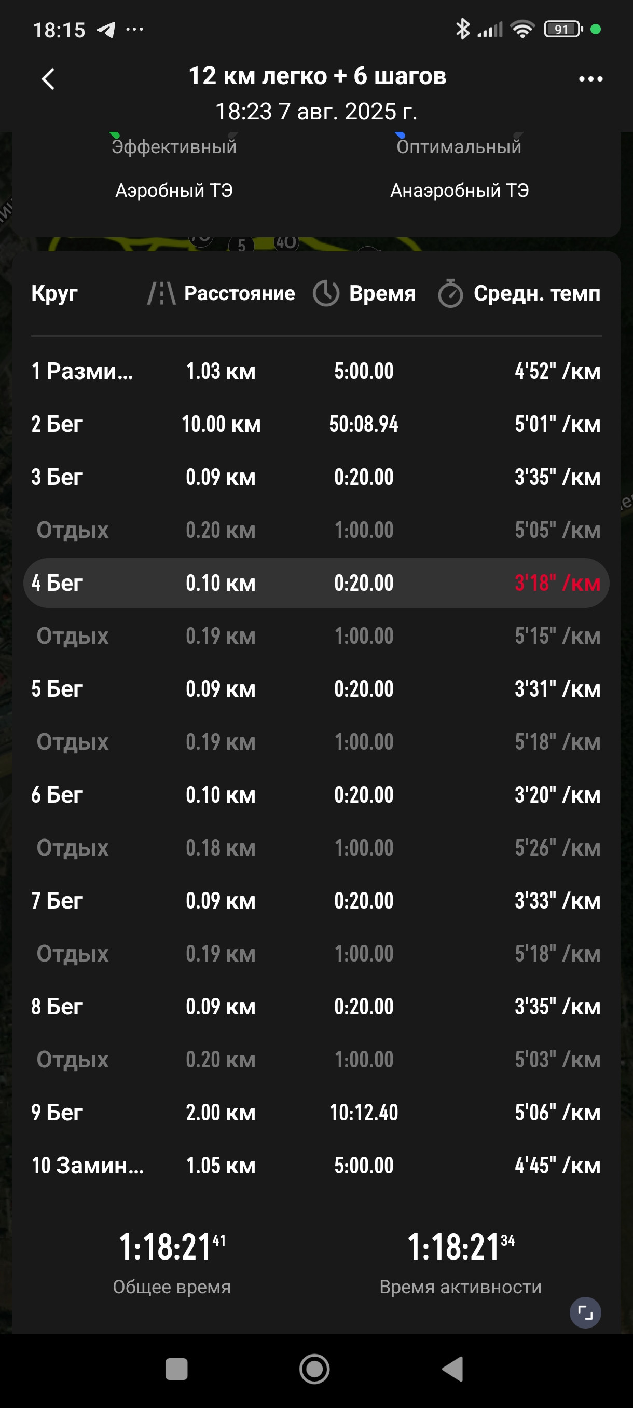This screenshot has width=633, height=1408.
Task: Tap the clock icon beside Время
Action: click(326, 293)
